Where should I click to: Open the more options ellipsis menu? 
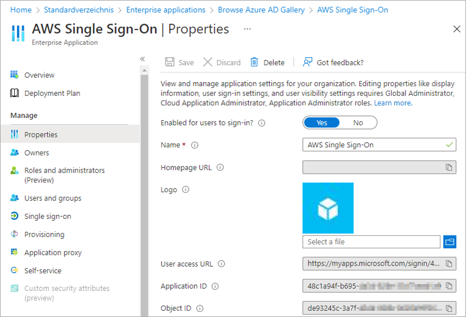[247, 28]
